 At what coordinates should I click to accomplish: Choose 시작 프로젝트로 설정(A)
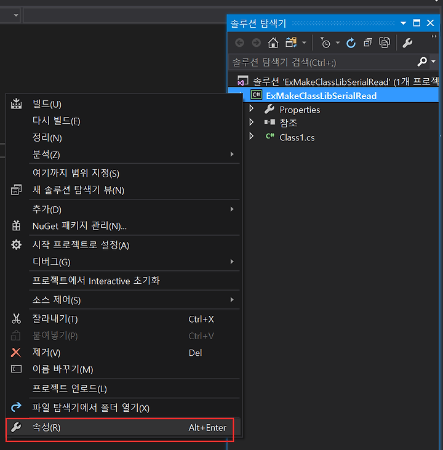point(124,245)
